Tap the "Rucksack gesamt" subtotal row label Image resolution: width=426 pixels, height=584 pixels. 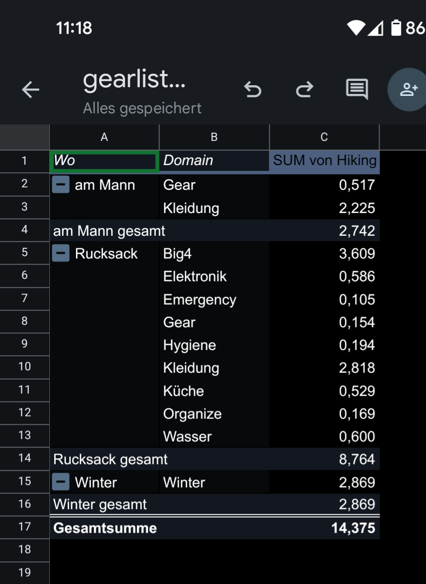click(110, 459)
